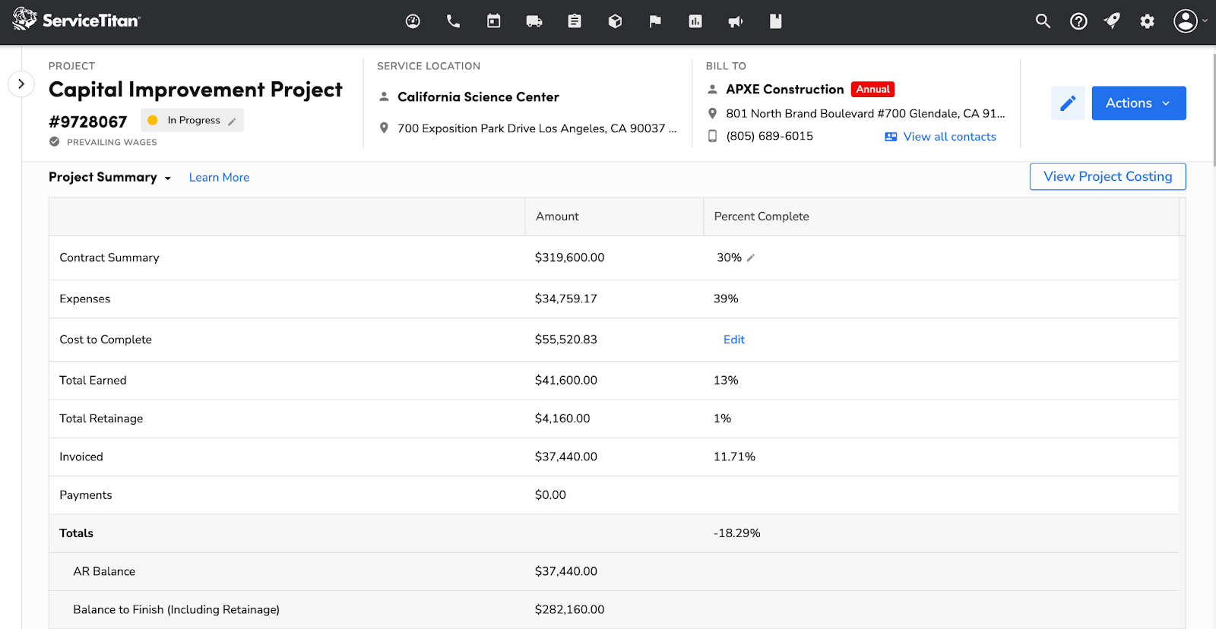This screenshot has height=629, width=1216.
Task: Open the Reports chart icon
Action: (695, 21)
